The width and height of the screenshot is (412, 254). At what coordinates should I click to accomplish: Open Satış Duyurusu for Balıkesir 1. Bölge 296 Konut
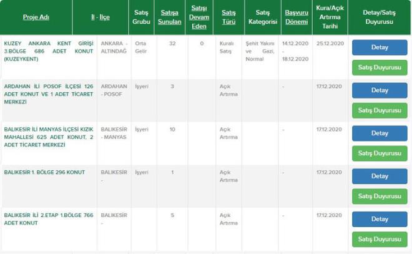[x=380, y=196]
